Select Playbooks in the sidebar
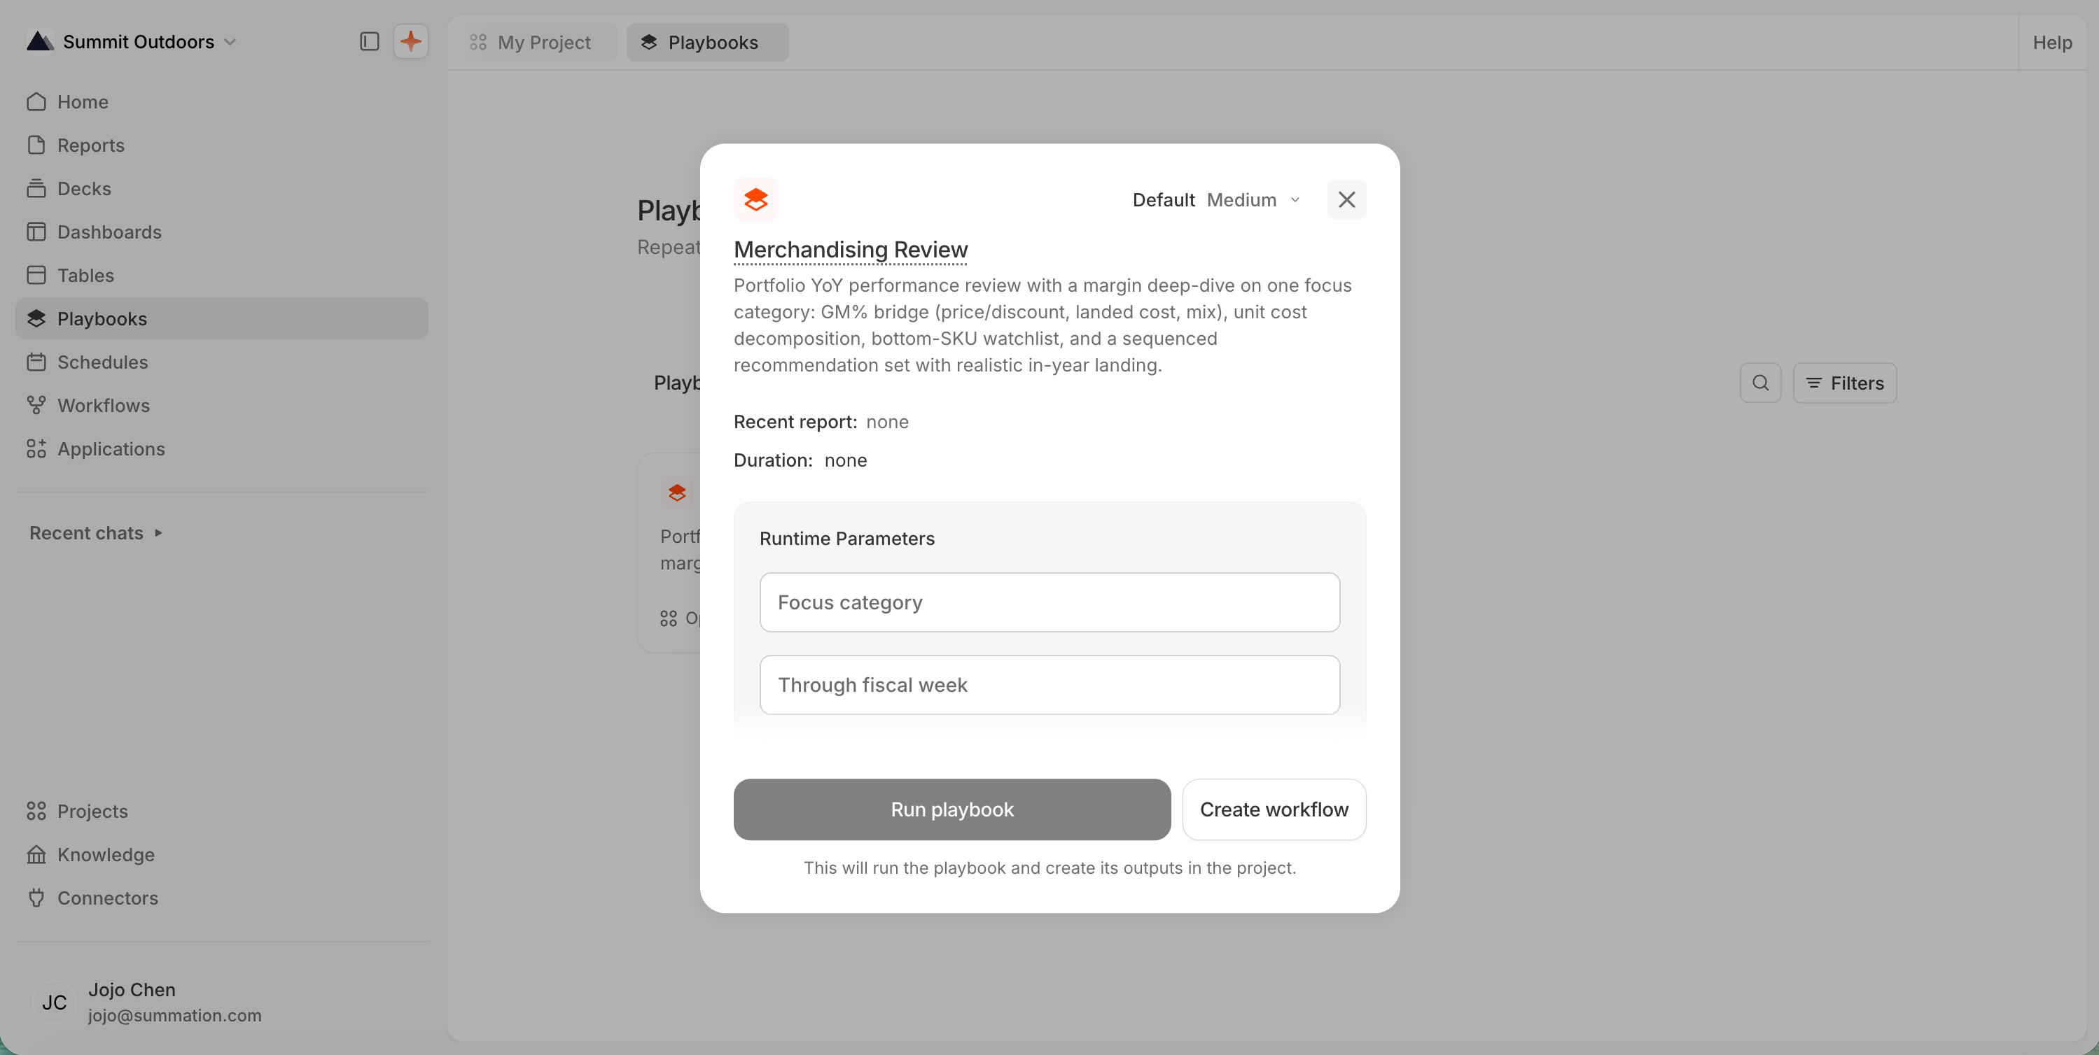2099x1055 pixels. (222, 318)
